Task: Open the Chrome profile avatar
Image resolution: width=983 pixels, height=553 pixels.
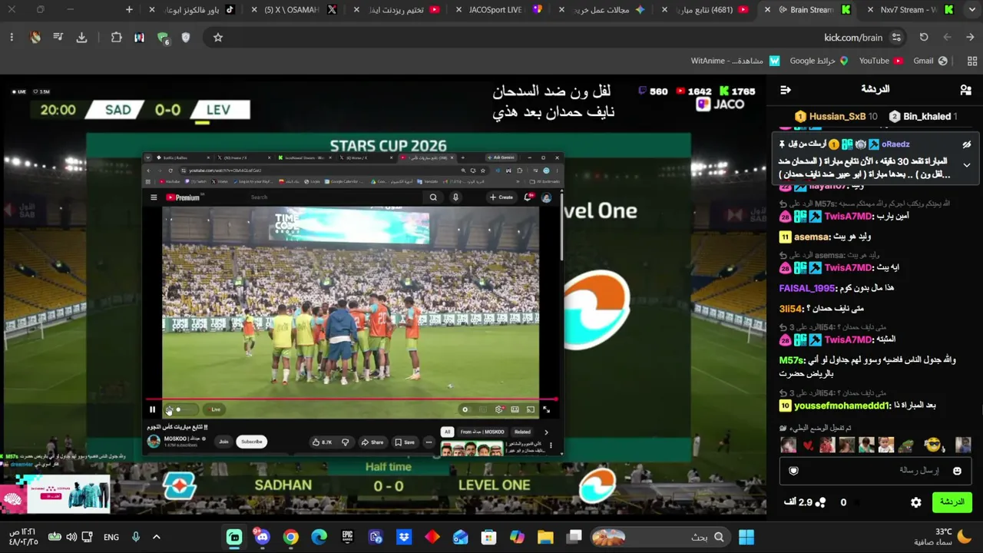Action: pos(35,37)
